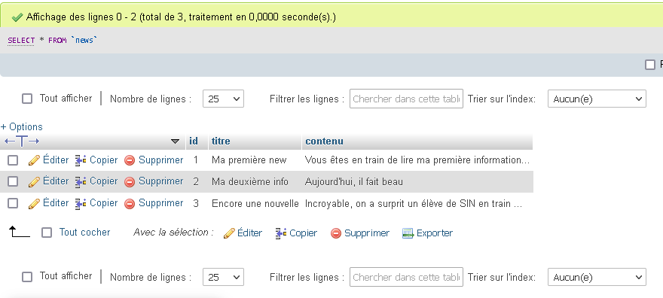Click the red Supprimer icon for row 3
Screen dimensions: 663x298
(x=130, y=203)
